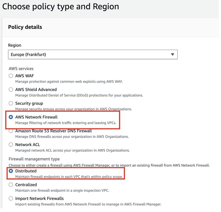This screenshot has height=212, width=221.
Task: Click the AWS Network Firewall label
Action: [37, 117]
